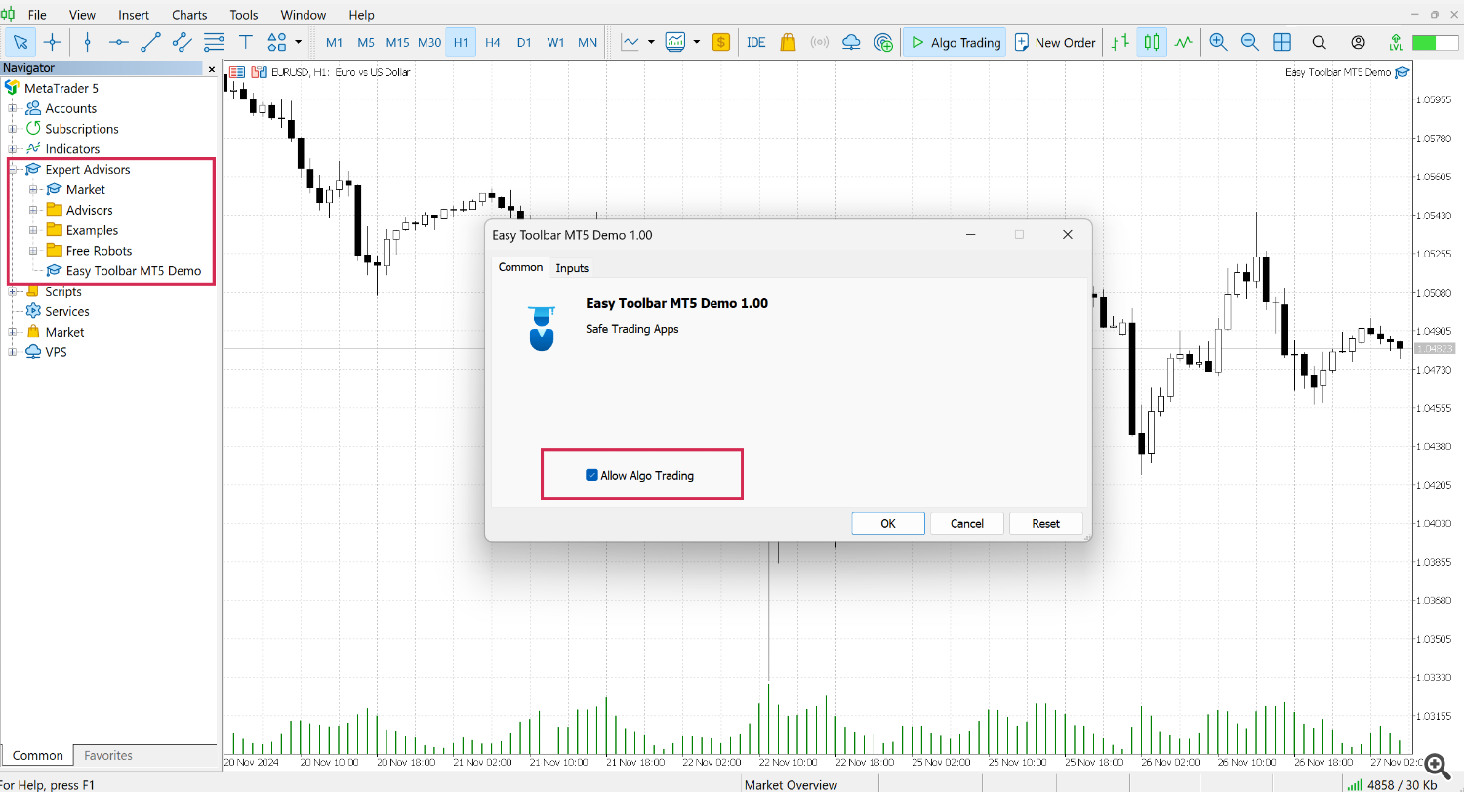The width and height of the screenshot is (1464, 792).
Task: Open the Help menu
Action: [361, 15]
